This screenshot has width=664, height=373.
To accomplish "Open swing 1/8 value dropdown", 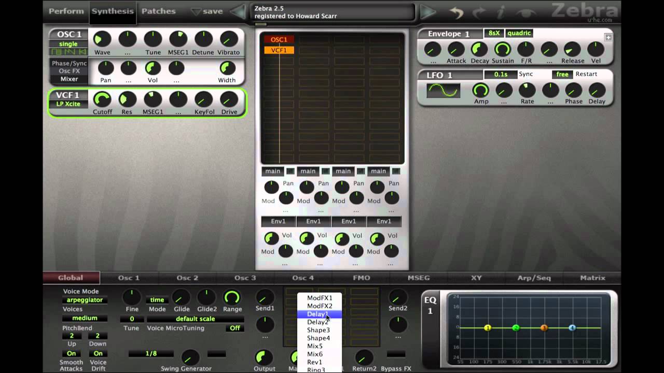I will (x=151, y=354).
